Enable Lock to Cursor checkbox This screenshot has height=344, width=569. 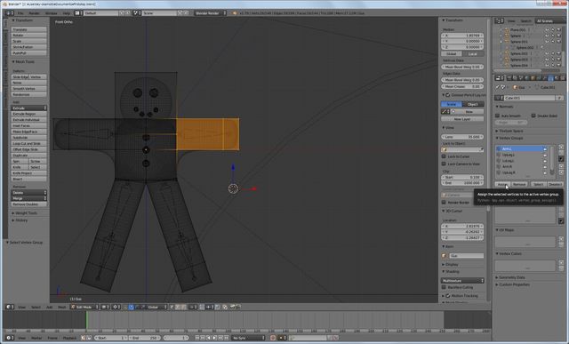pos(444,156)
